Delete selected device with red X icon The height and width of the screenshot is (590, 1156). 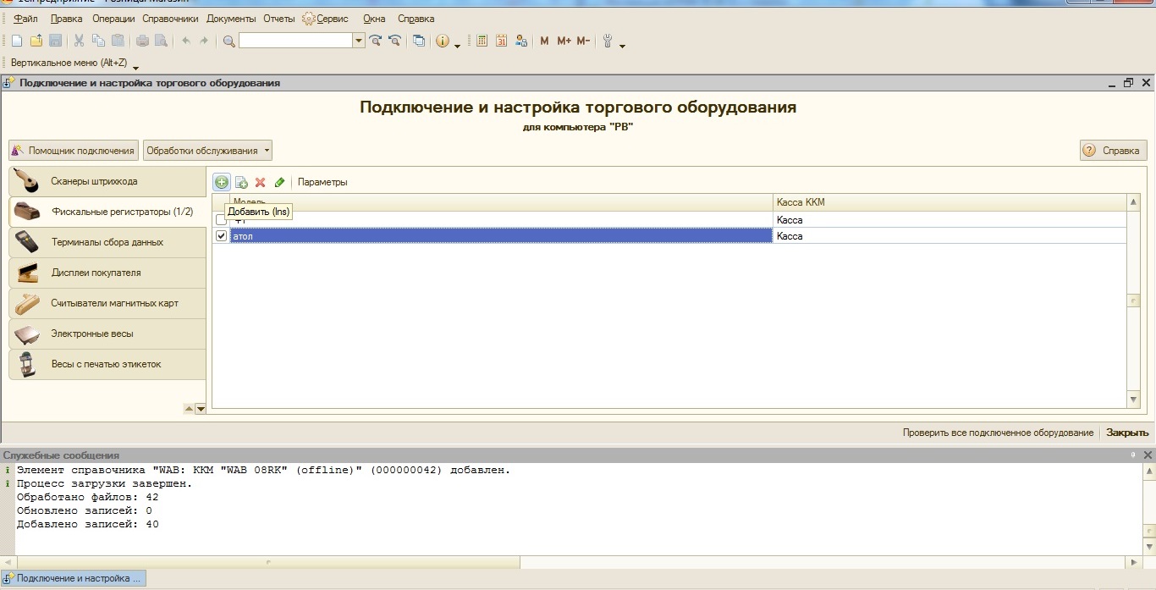click(x=260, y=182)
